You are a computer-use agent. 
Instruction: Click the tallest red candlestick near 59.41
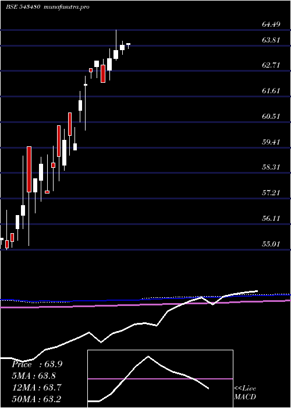coord(29,170)
